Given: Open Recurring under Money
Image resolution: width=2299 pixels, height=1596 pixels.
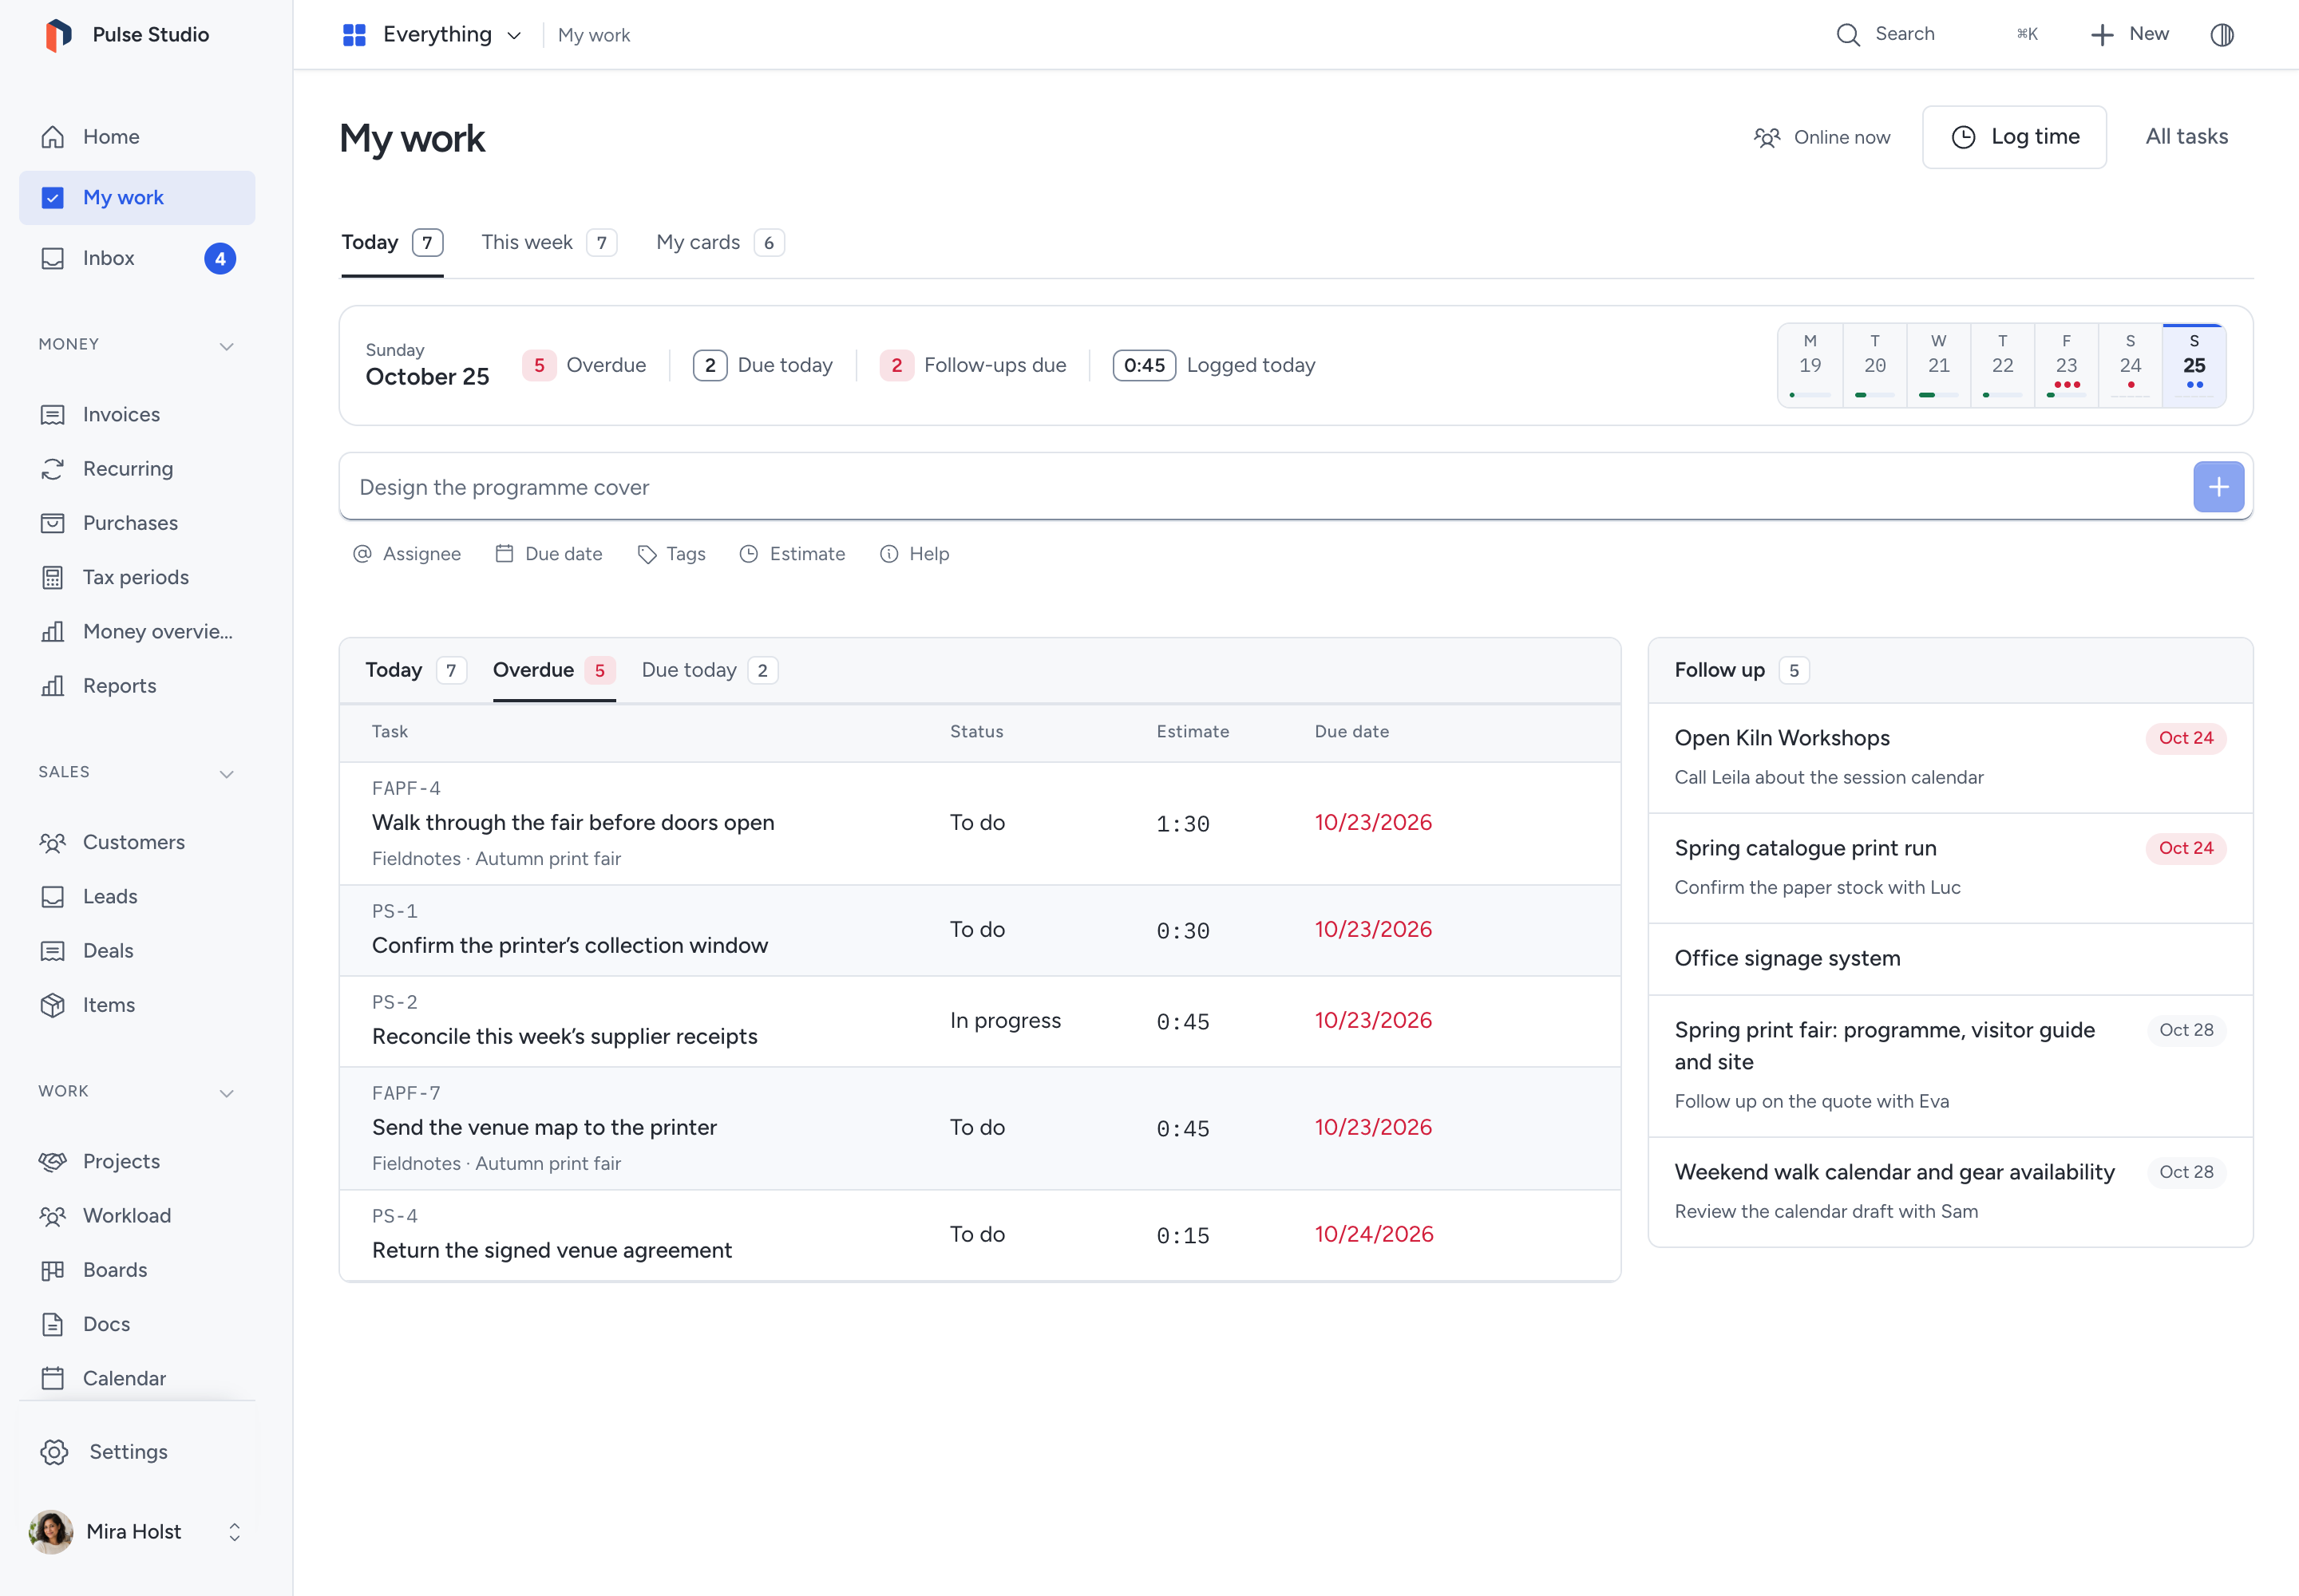Looking at the screenshot, I should [137, 468].
